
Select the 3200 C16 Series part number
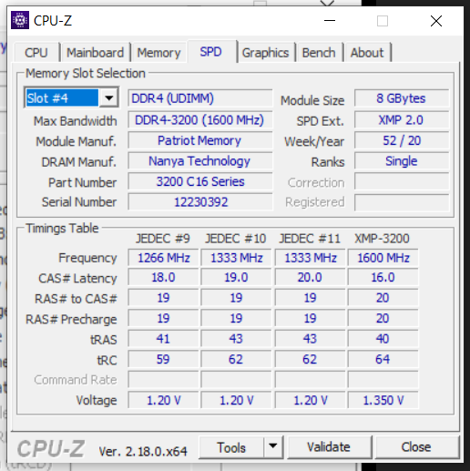[200, 181]
